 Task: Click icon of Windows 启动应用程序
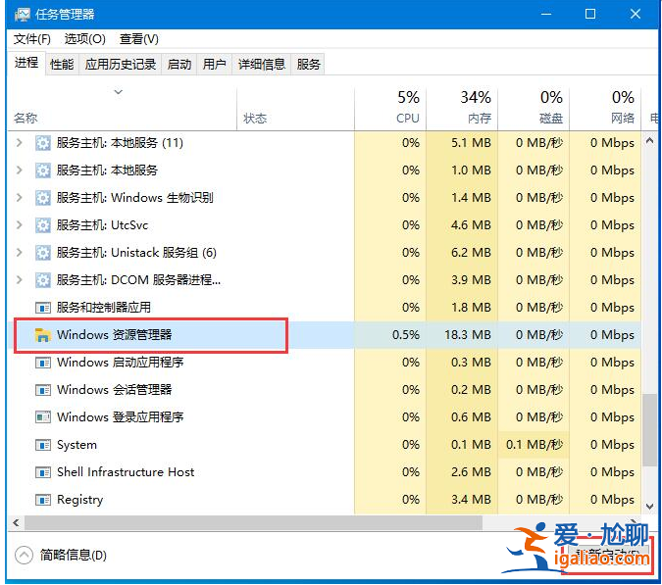[42, 363]
